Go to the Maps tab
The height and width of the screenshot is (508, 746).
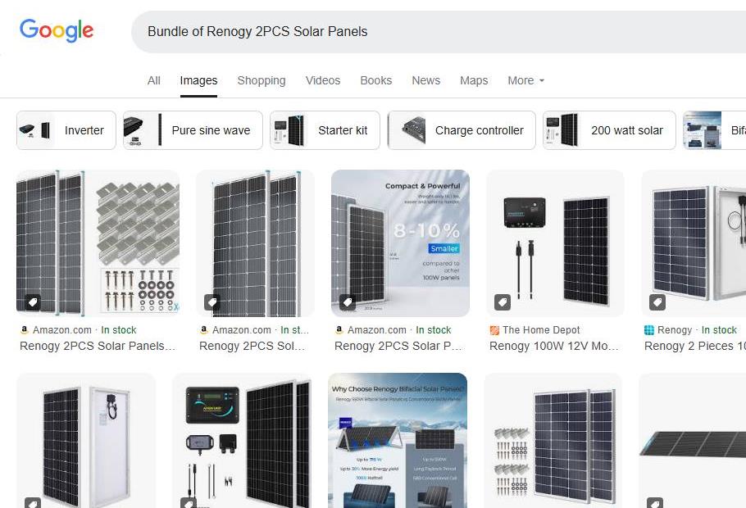click(473, 80)
